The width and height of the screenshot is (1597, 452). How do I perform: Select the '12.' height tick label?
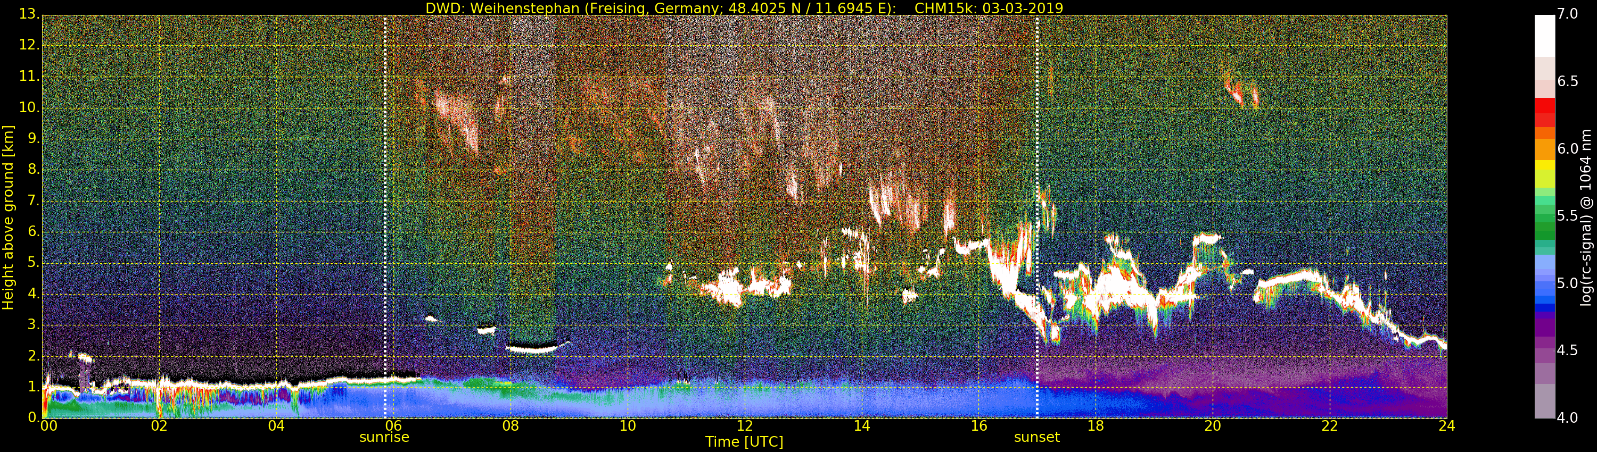click(x=29, y=45)
